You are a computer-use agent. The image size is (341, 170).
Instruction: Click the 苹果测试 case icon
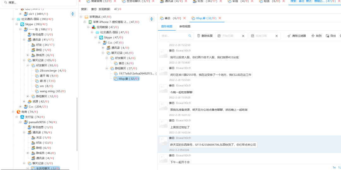tap(86, 17)
